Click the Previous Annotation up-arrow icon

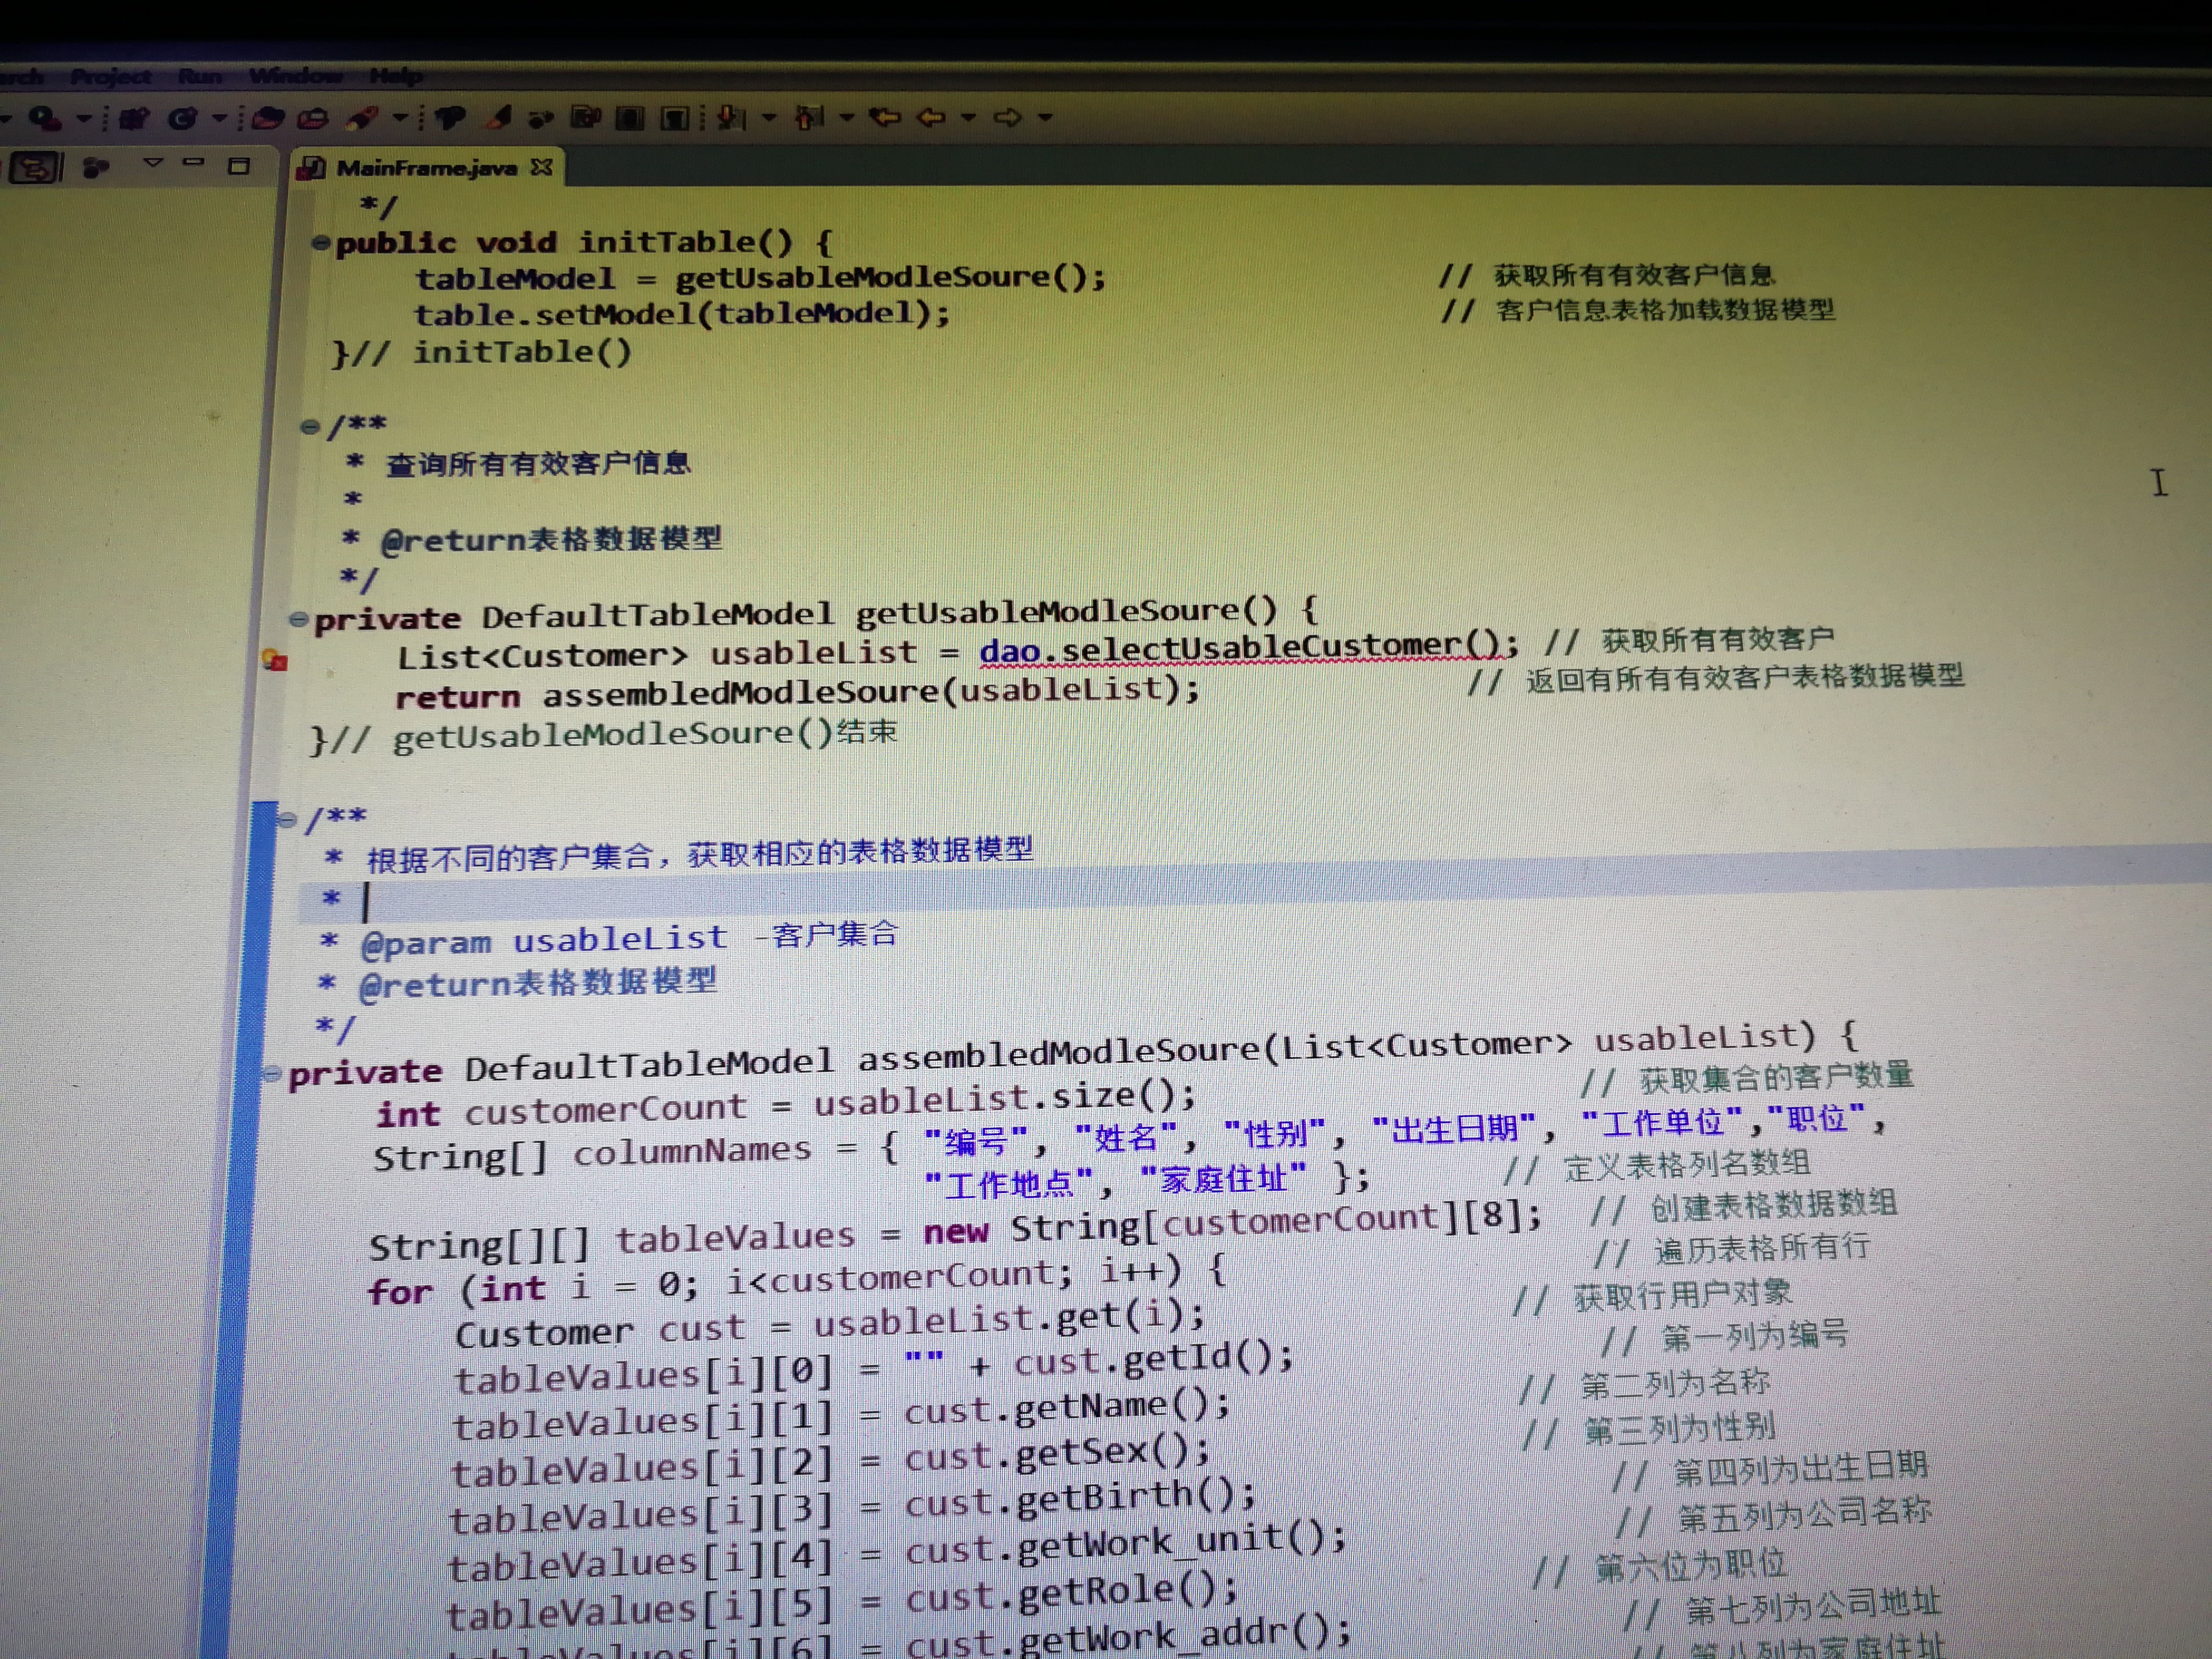click(x=810, y=118)
